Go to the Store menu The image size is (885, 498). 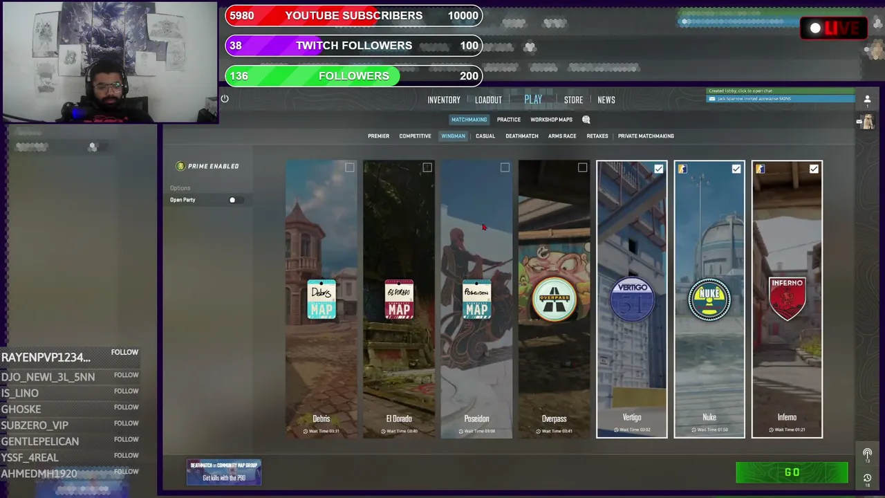[573, 100]
